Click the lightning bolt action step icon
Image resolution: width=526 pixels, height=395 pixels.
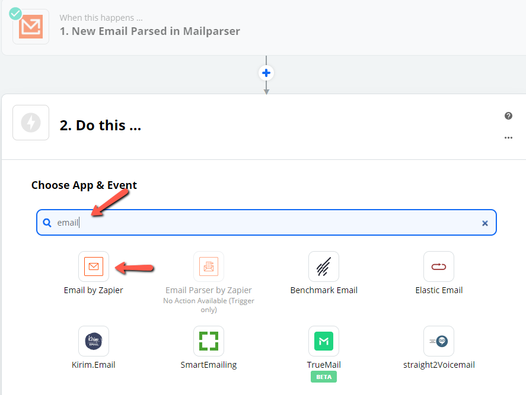(31, 123)
